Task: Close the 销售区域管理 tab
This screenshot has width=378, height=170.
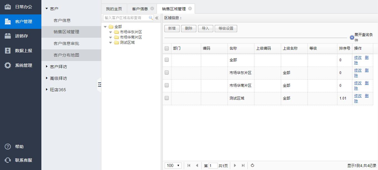Action: pos(190,9)
